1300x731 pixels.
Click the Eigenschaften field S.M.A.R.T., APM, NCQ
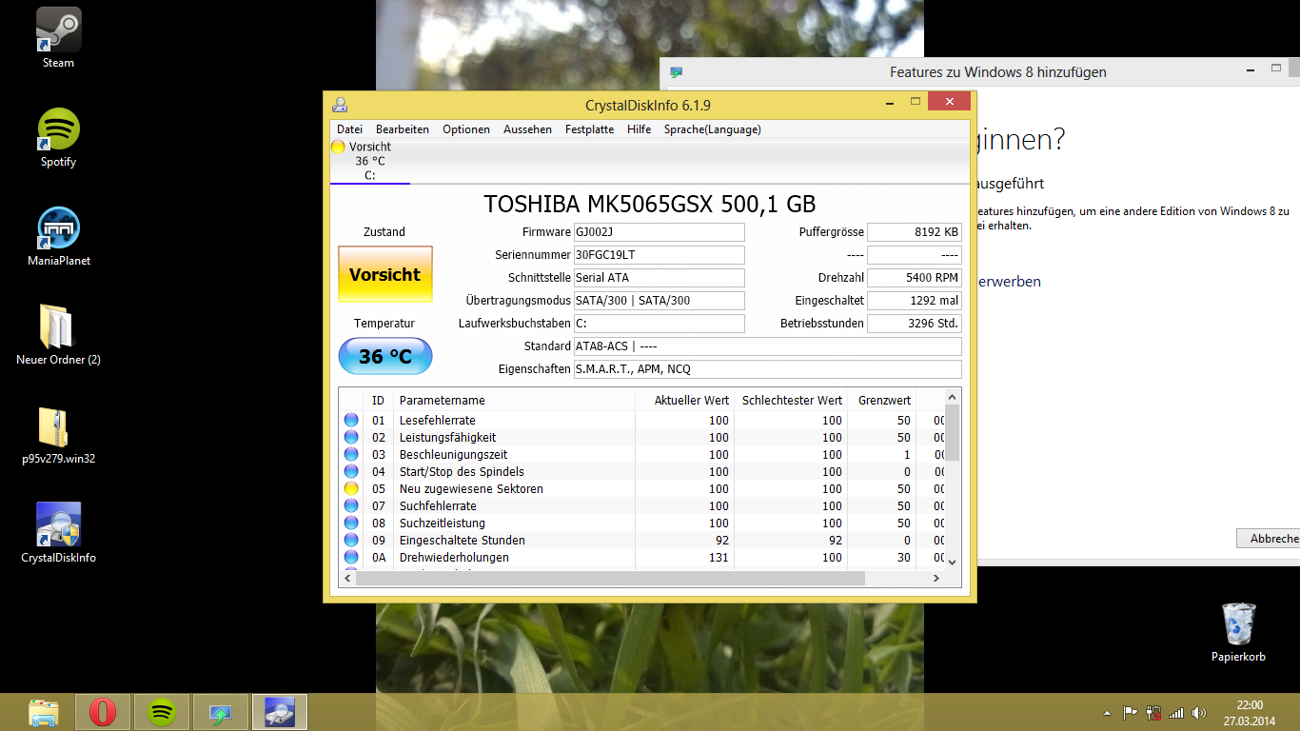pos(767,369)
